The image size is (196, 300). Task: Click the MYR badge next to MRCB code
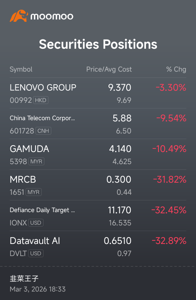[33, 192]
